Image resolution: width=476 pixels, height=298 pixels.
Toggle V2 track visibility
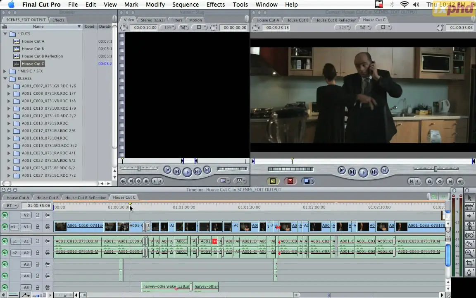(x=5, y=215)
